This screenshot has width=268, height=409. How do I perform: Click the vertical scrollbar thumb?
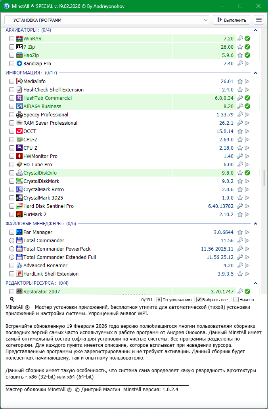pyautogui.click(x=264, y=178)
